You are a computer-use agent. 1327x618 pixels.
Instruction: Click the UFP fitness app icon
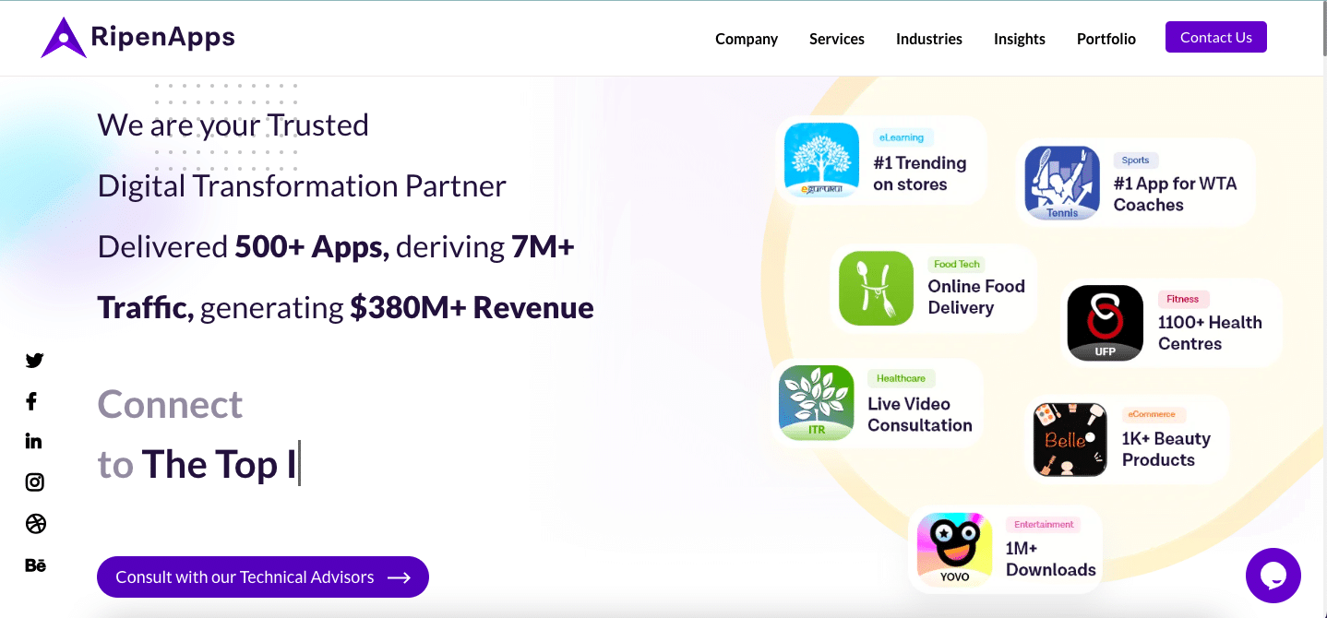point(1105,323)
